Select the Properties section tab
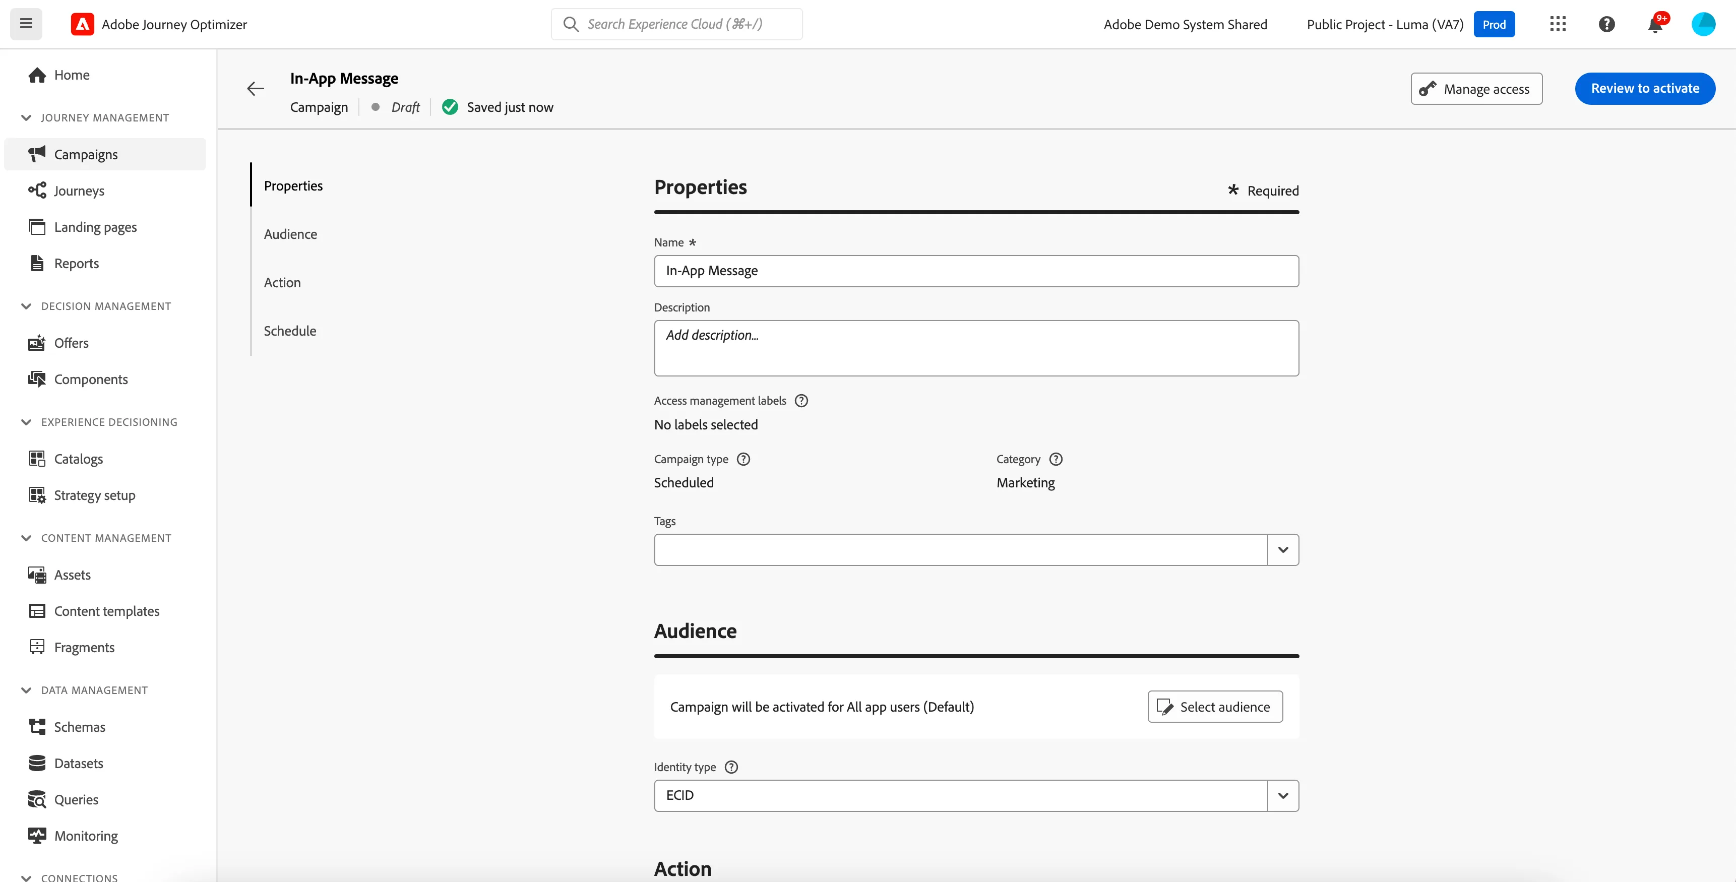The height and width of the screenshot is (882, 1736). (x=293, y=186)
